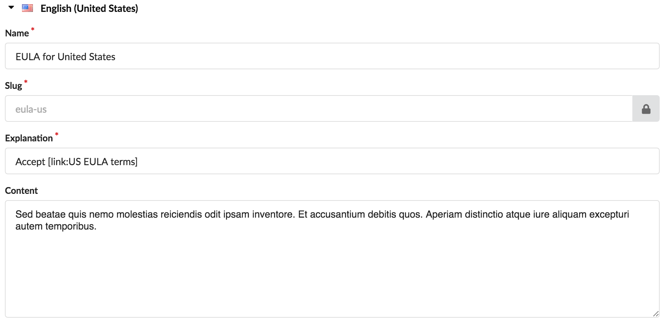Place cursor in [link:US EULA terms] text

93,162
